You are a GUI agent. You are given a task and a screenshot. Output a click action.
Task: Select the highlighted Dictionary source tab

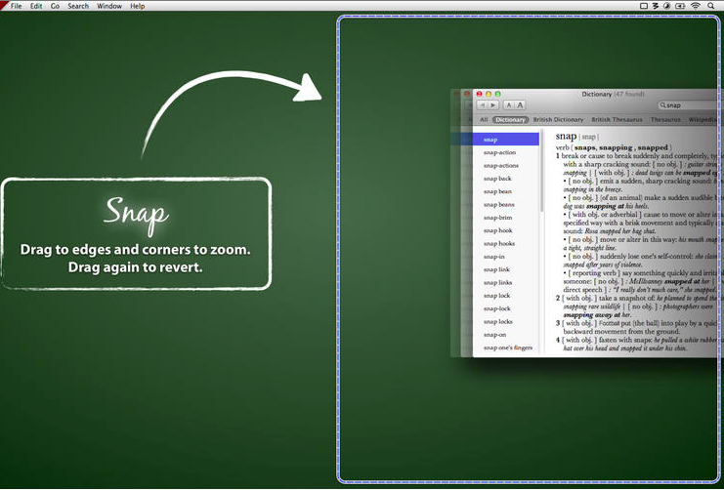(510, 119)
